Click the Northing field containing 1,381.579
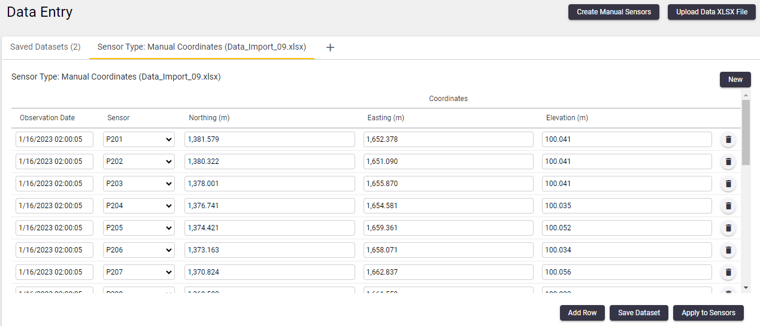This screenshot has height=326, width=760. coord(270,139)
